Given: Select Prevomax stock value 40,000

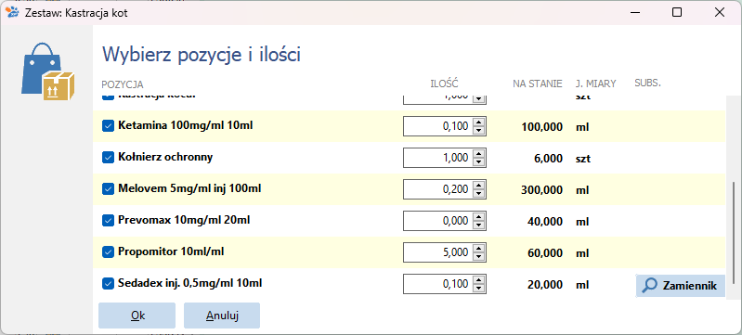Looking at the screenshot, I should pyautogui.click(x=545, y=222).
